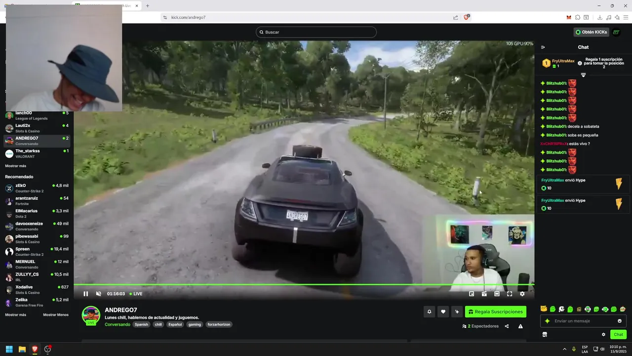
Task: Click into the Enviar un mensaje field
Action: tap(584, 321)
